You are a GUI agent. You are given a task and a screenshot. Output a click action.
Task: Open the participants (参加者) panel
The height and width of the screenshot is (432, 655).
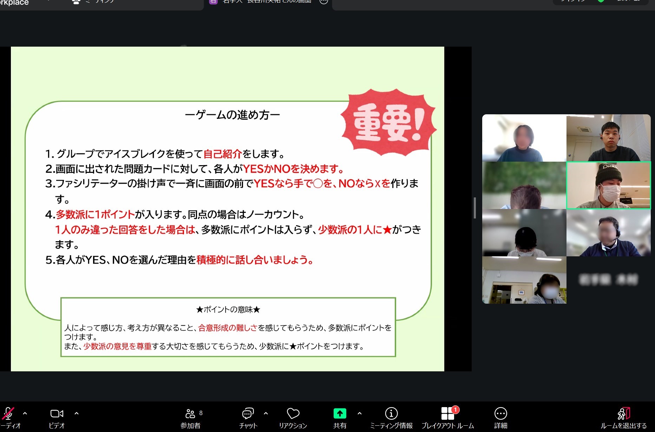point(190,414)
